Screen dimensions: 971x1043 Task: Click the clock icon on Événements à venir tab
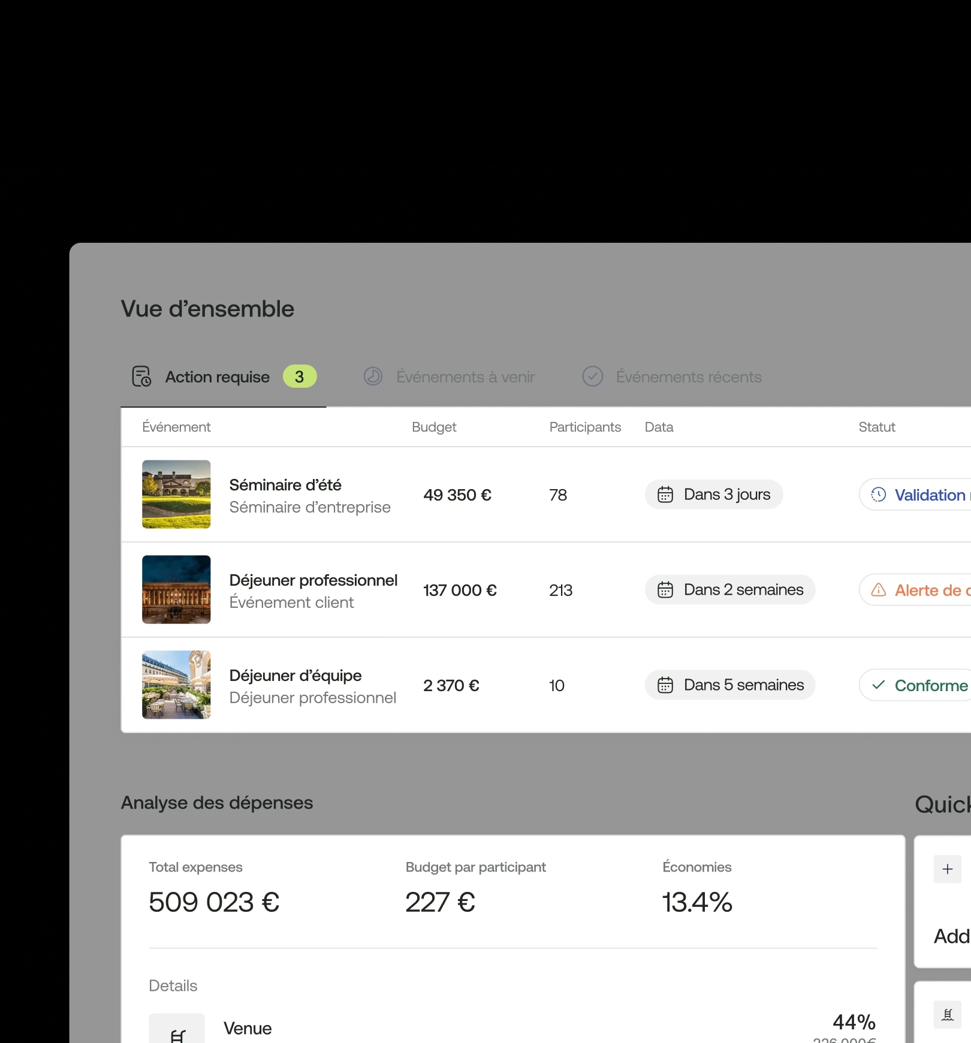click(372, 377)
